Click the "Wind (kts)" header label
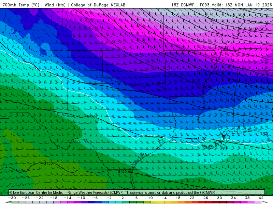Screen dimensions: 273x204 point(55,5)
